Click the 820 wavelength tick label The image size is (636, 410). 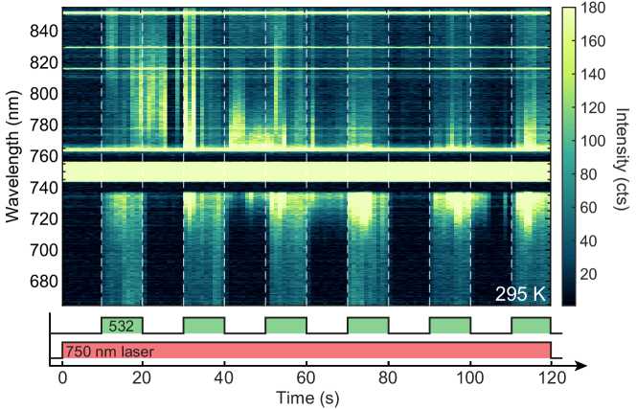[x=44, y=62]
